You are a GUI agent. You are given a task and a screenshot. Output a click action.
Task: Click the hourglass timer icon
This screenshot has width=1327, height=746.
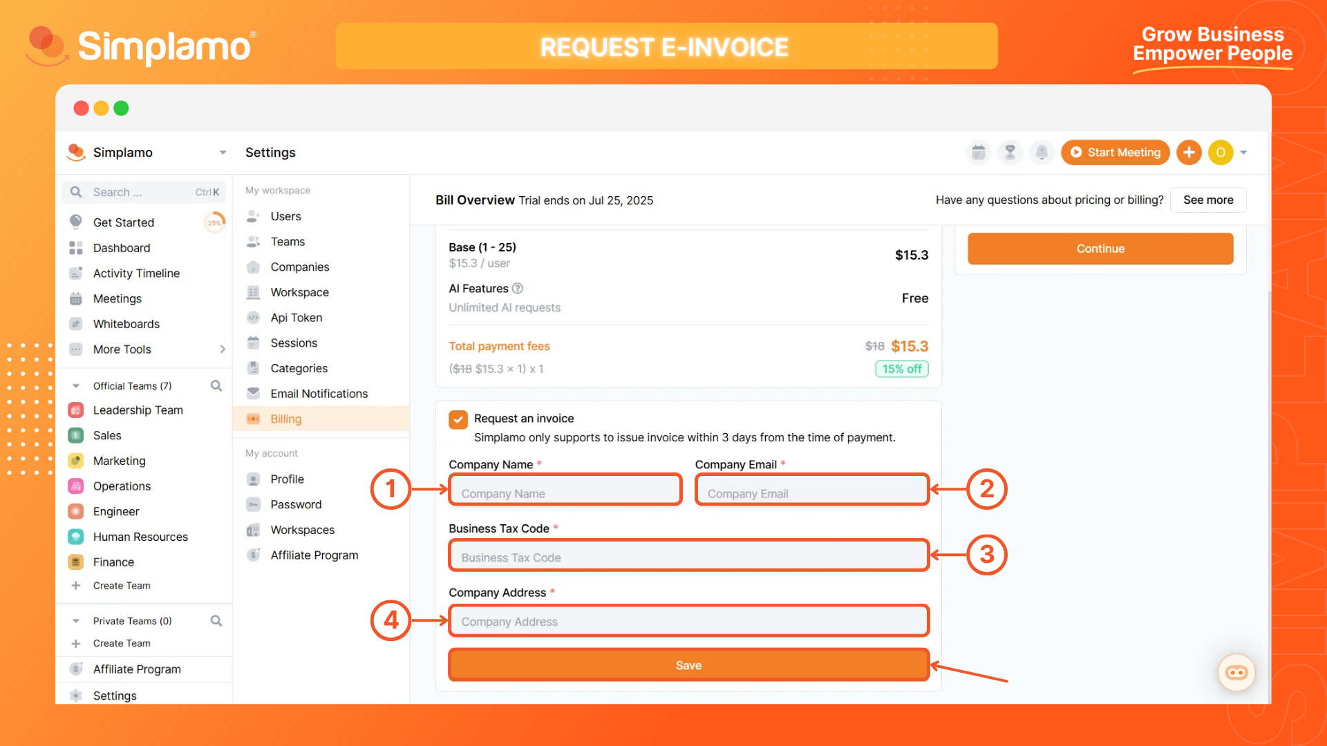point(1010,152)
